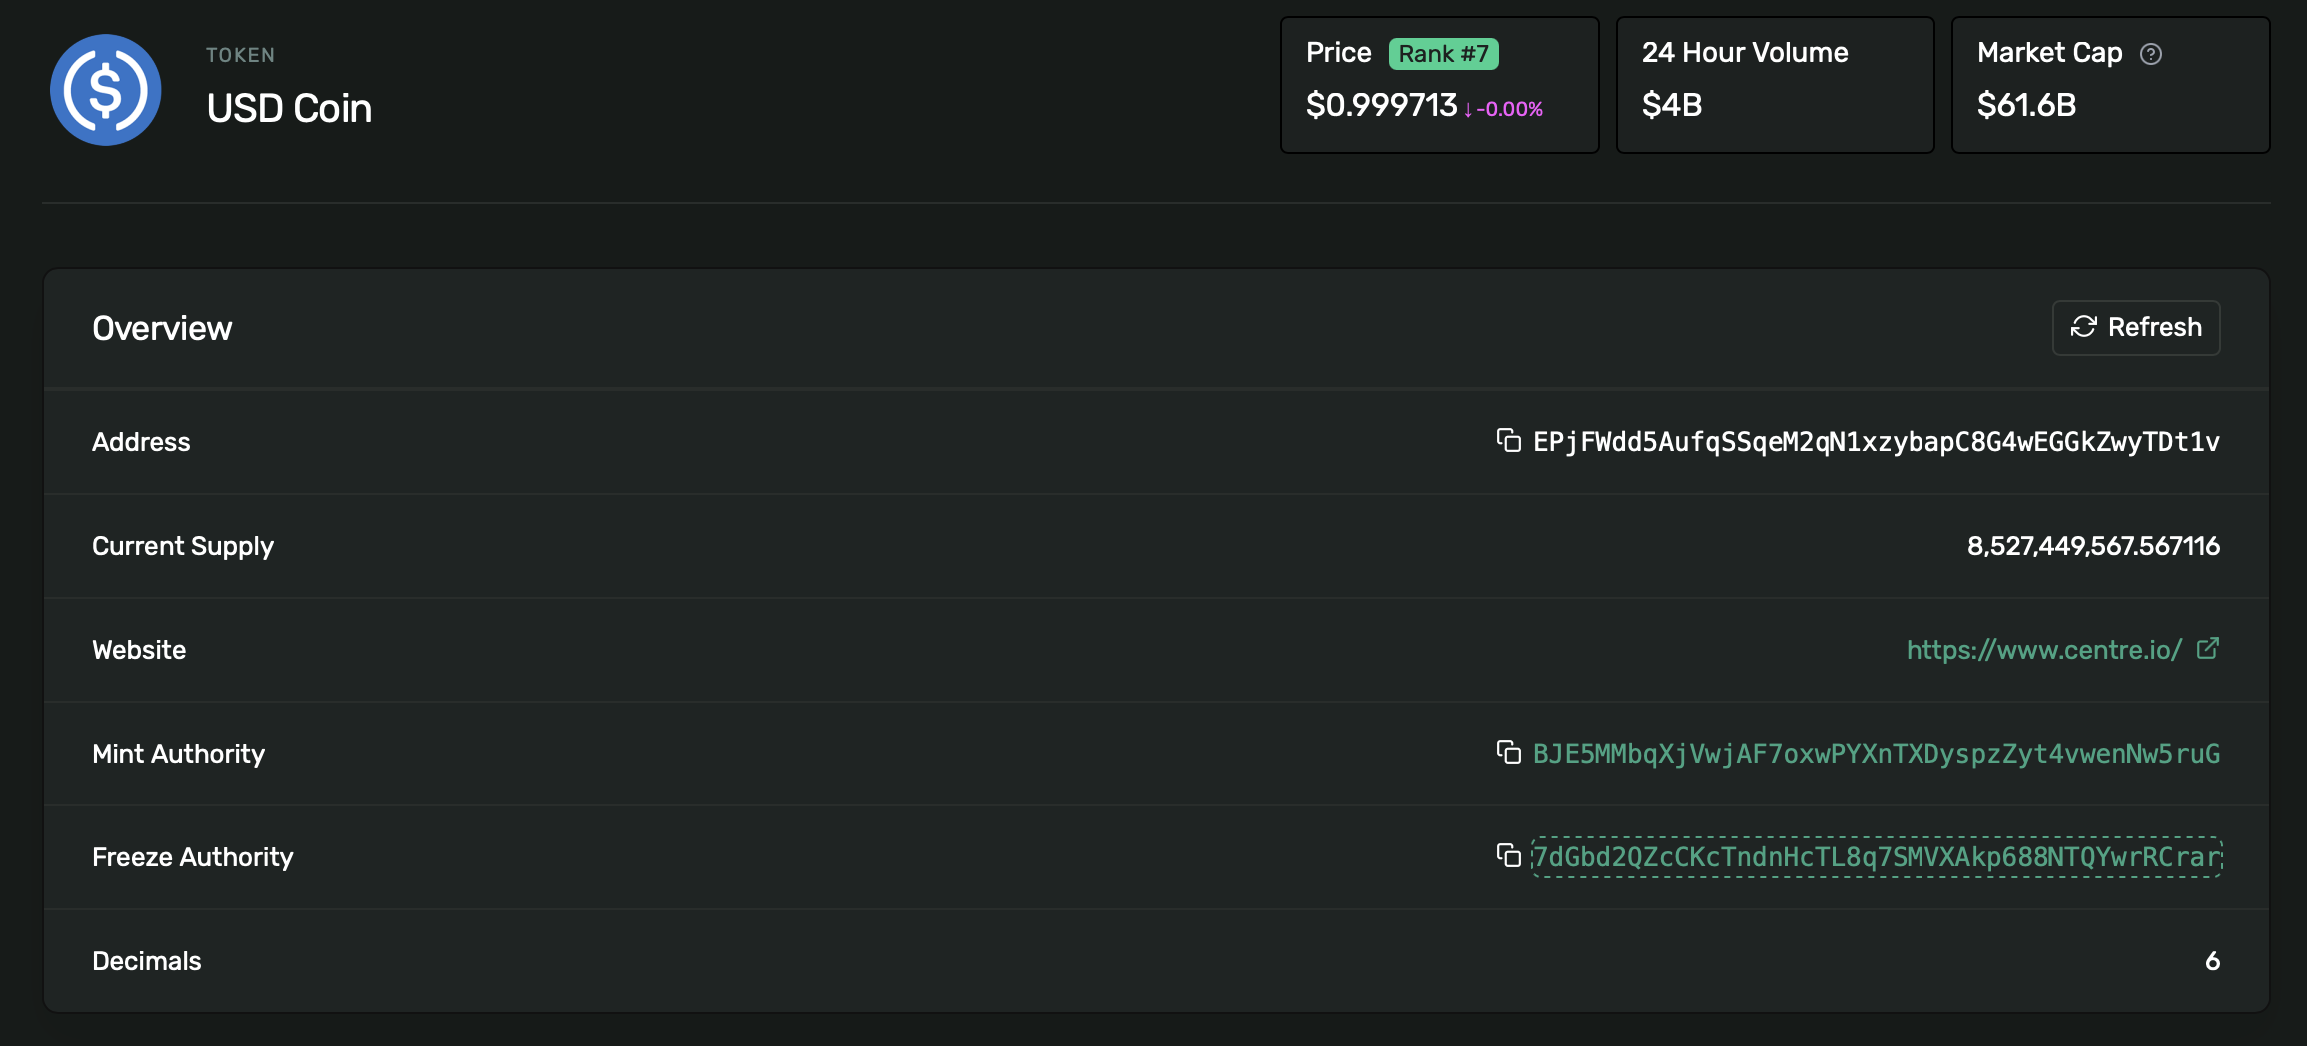
Task: Click the Overview section heading
Action: coord(162,327)
